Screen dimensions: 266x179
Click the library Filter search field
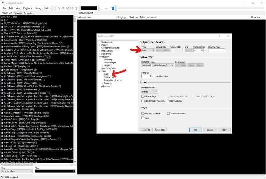click(x=55, y=171)
